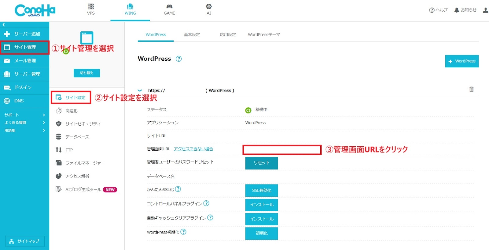Image resolution: width=489 pixels, height=250 pixels.
Task: Open メール管理 in the sidebar
Action: (24, 61)
